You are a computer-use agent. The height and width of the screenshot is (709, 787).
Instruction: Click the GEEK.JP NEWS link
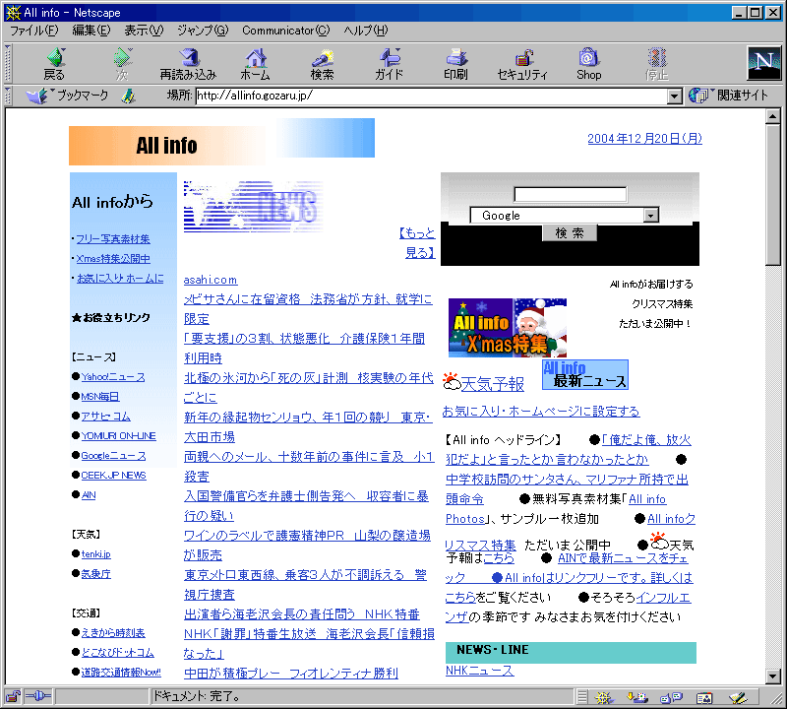coord(113,476)
